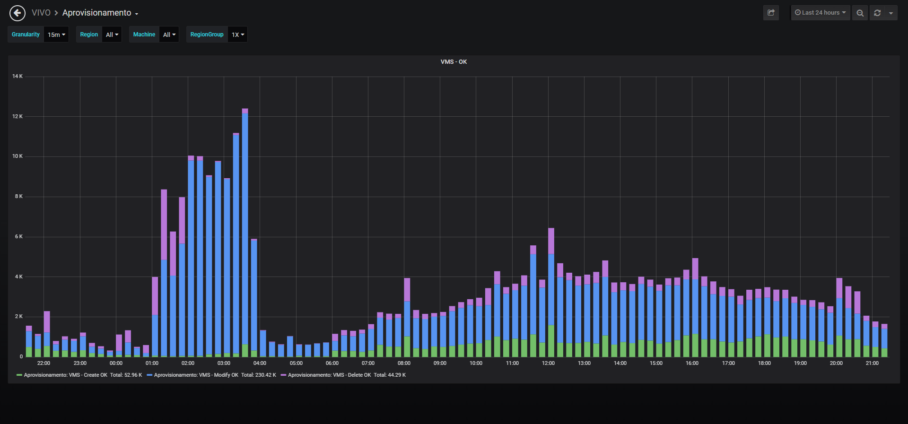The image size is (908, 424).
Task: Click the '10 K' y-axis label
Action: coord(17,156)
